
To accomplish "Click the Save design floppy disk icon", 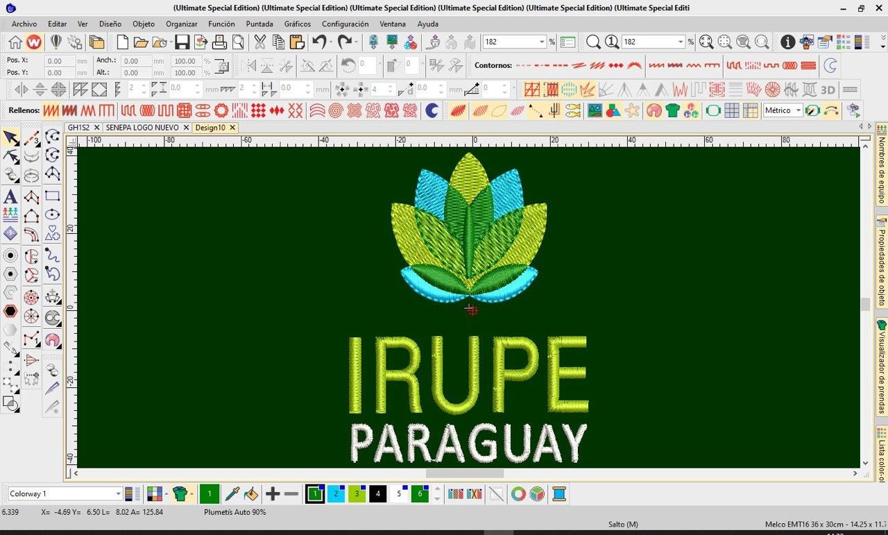I will 182,42.
